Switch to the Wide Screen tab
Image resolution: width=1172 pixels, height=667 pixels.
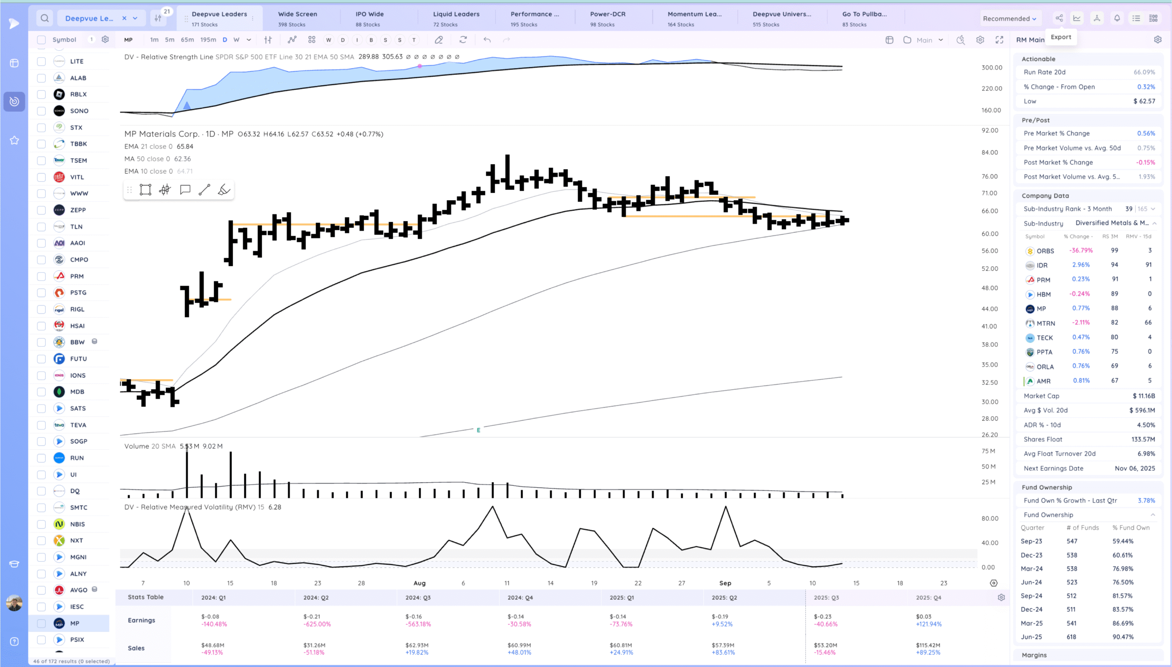point(298,18)
